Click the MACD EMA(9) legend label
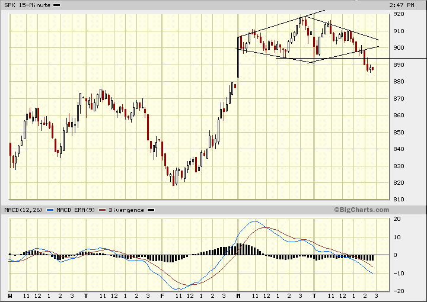The image size is (427, 302). (76, 210)
